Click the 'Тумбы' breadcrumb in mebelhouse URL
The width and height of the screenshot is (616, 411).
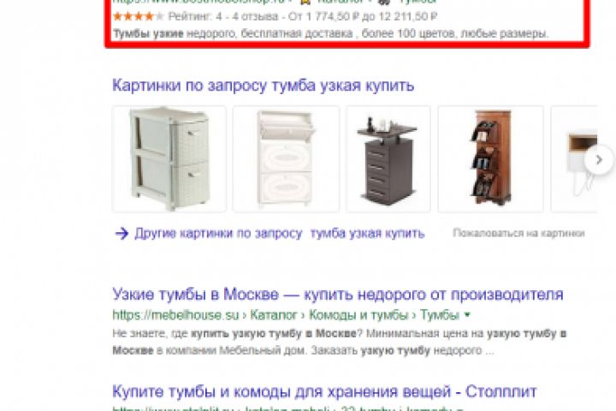pyautogui.click(x=440, y=314)
